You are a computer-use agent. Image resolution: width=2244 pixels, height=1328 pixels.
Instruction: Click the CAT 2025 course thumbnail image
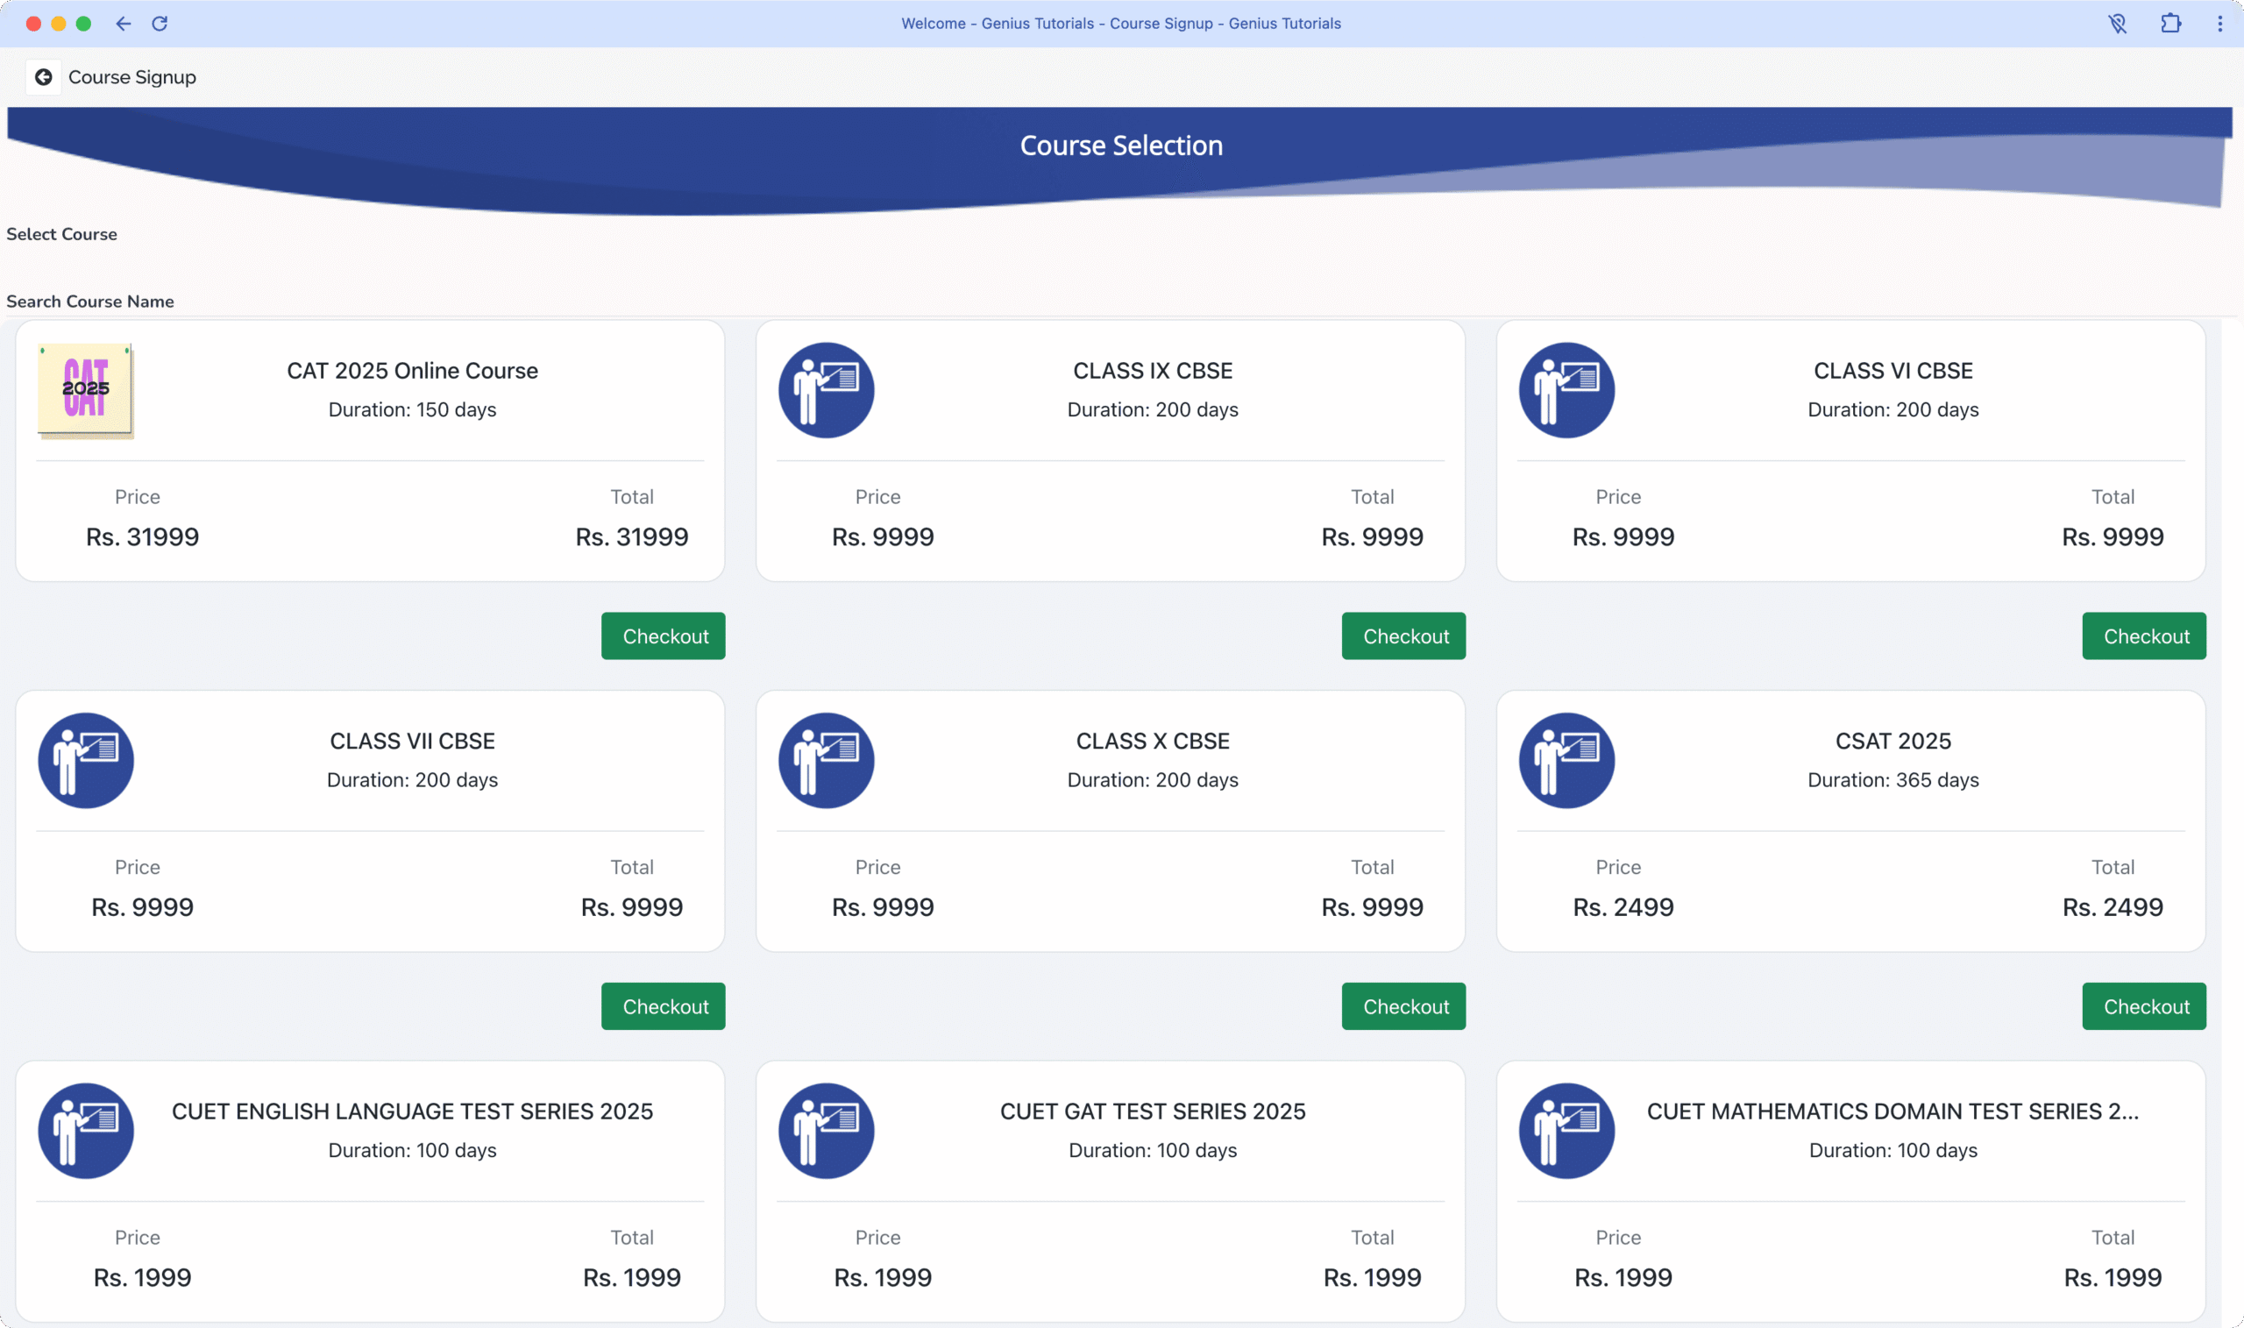click(x=86, y=391)
